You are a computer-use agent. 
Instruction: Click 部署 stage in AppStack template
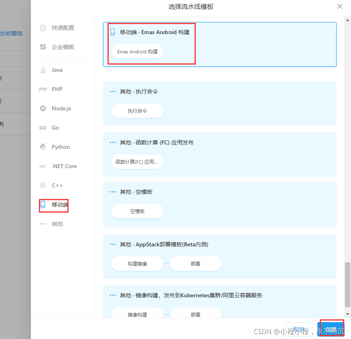click(195, 264)
